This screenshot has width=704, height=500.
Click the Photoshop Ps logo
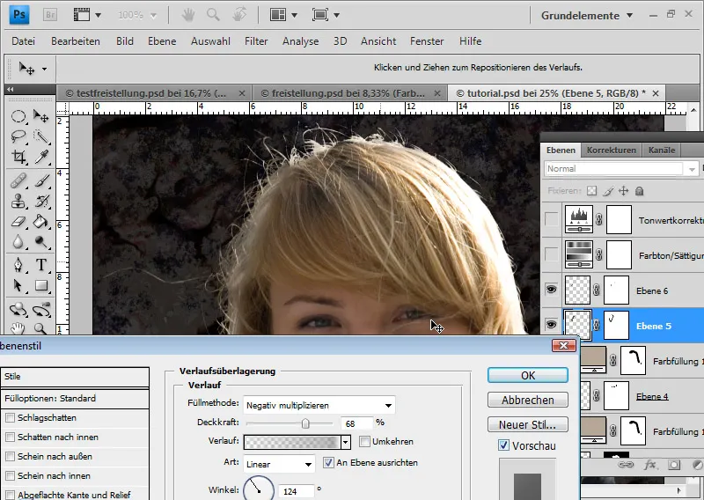point(19,15)
